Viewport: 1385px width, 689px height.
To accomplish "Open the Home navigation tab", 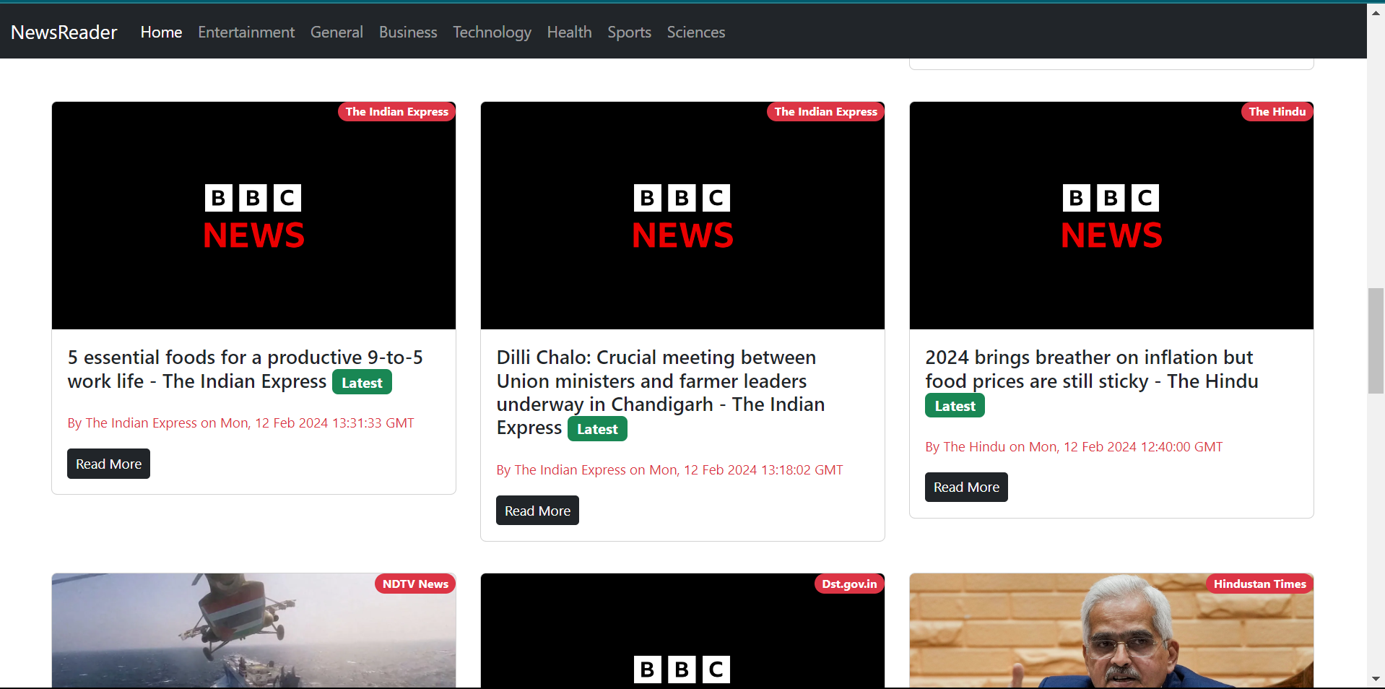I will [160, 32].
